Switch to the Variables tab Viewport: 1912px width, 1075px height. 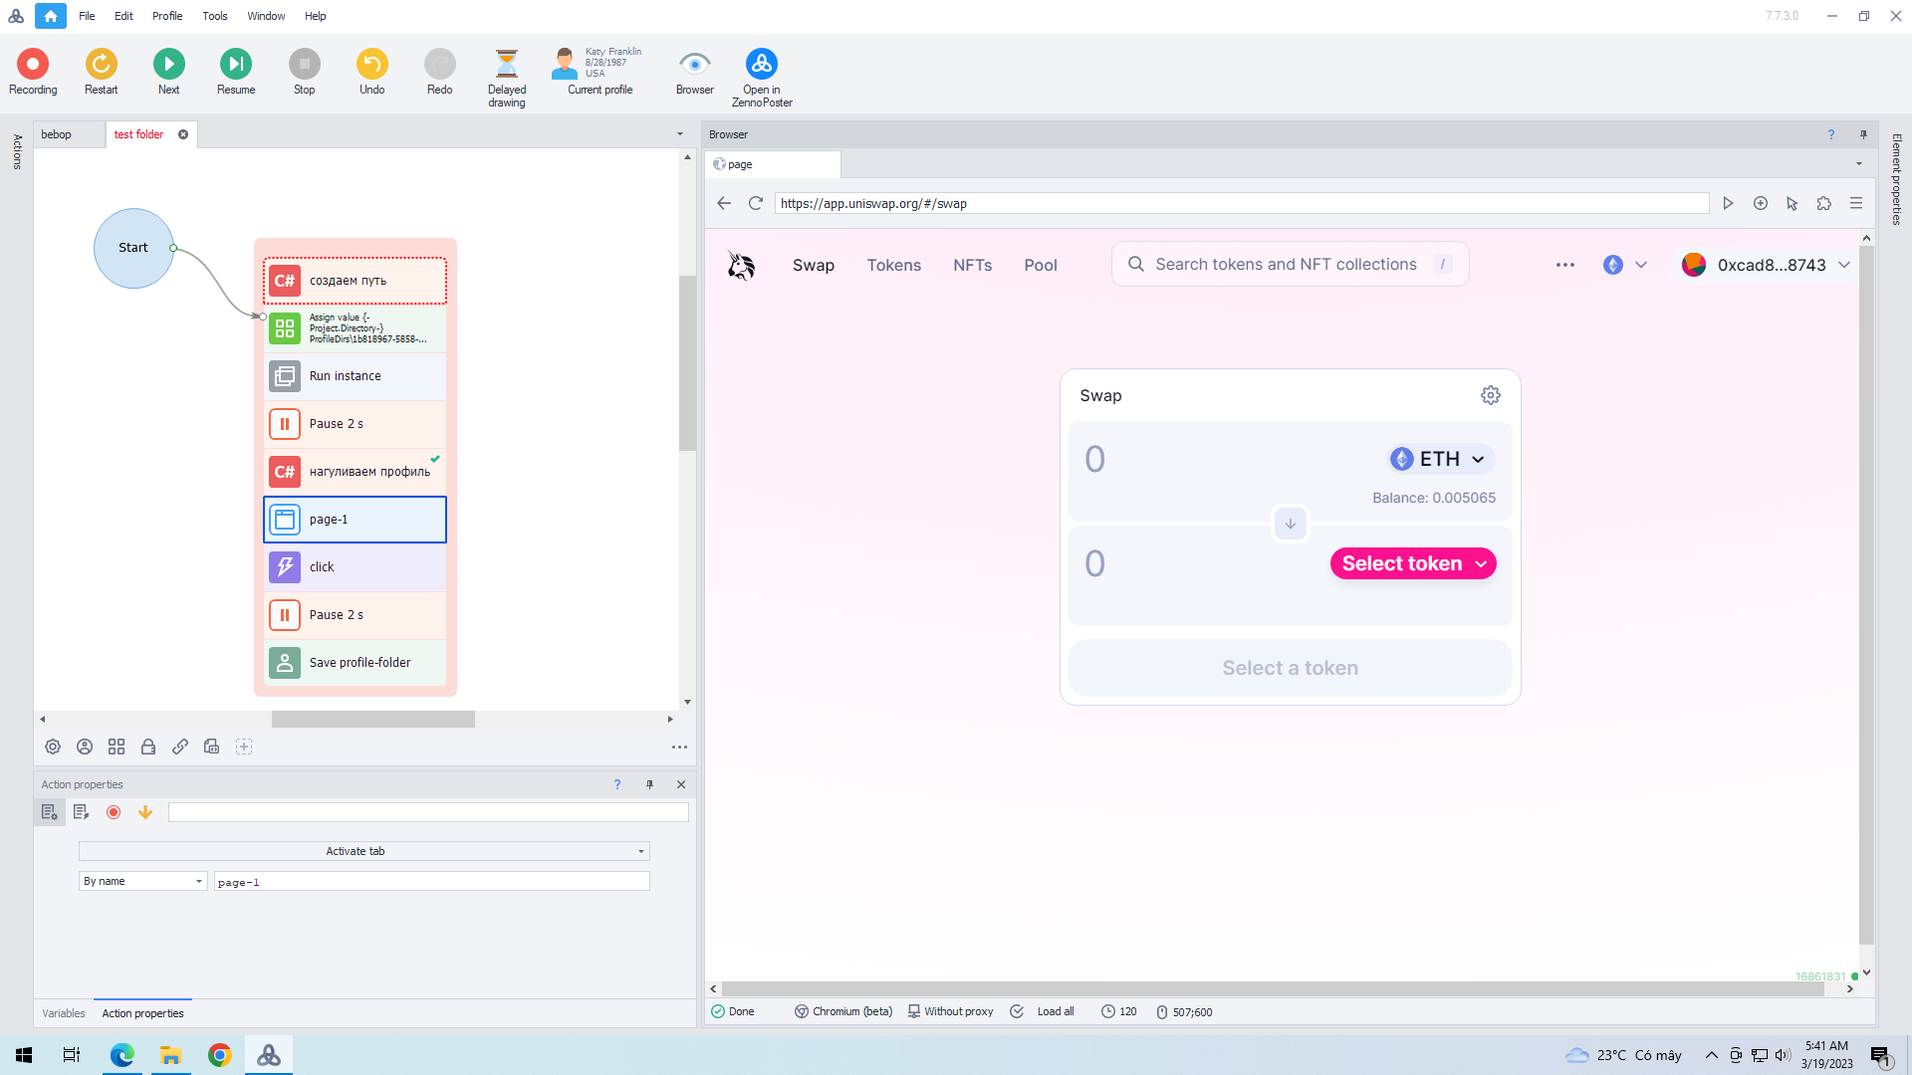coord(63,1013)
